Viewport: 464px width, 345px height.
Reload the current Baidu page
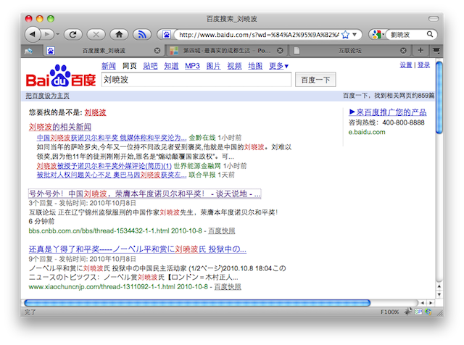[x=72, y=34]
